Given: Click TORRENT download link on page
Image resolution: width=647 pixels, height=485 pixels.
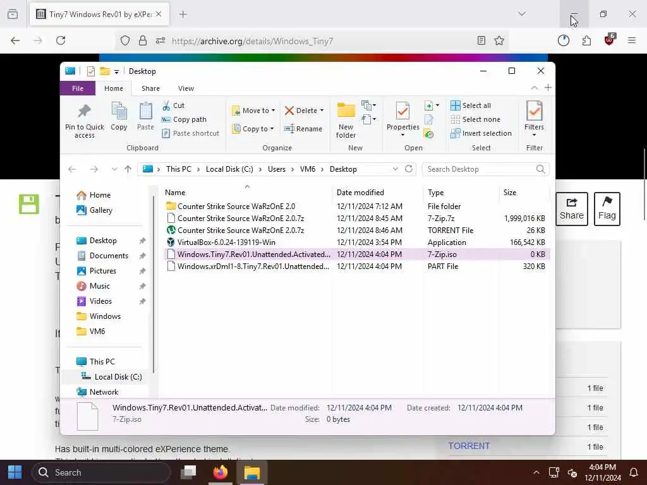Looking at the screenshot, I should pyautogui.click(x=469, y=446).
